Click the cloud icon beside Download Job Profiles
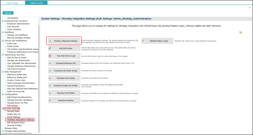 [x=50, y=93]
